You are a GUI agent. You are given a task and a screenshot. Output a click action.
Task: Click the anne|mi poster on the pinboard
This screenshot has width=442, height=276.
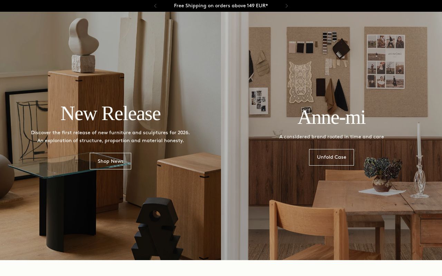click(386, 61)
